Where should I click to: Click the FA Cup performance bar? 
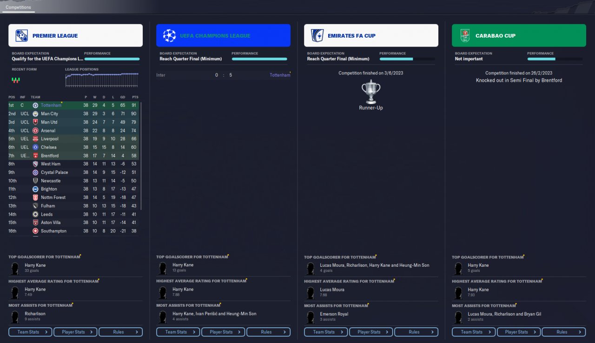click(x=407, y=59)
